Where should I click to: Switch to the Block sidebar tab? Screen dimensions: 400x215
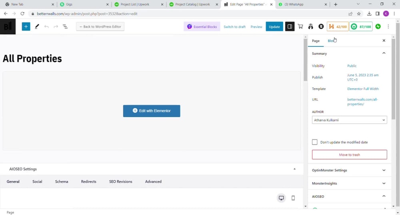[x=332, y=41]
